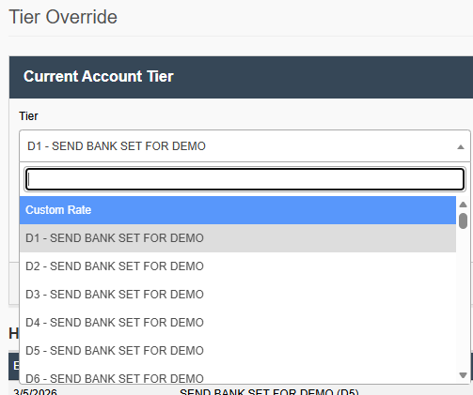
Task: Click the Current Account Tier panel header
Action: (x=241, y=77)
